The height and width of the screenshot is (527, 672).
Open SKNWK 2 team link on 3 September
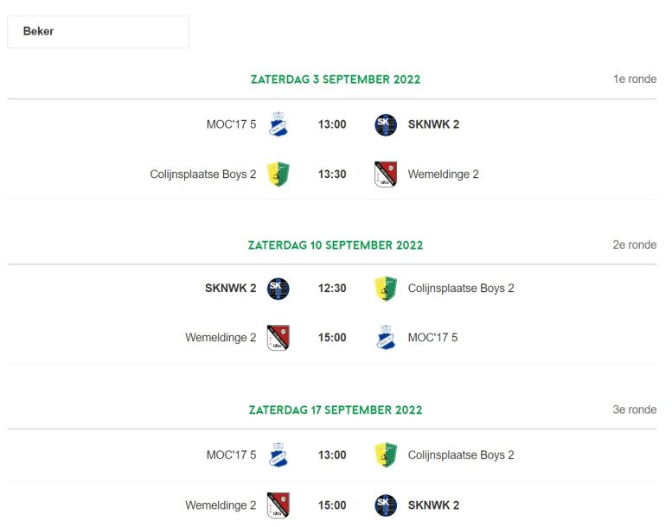click(433, 124)
